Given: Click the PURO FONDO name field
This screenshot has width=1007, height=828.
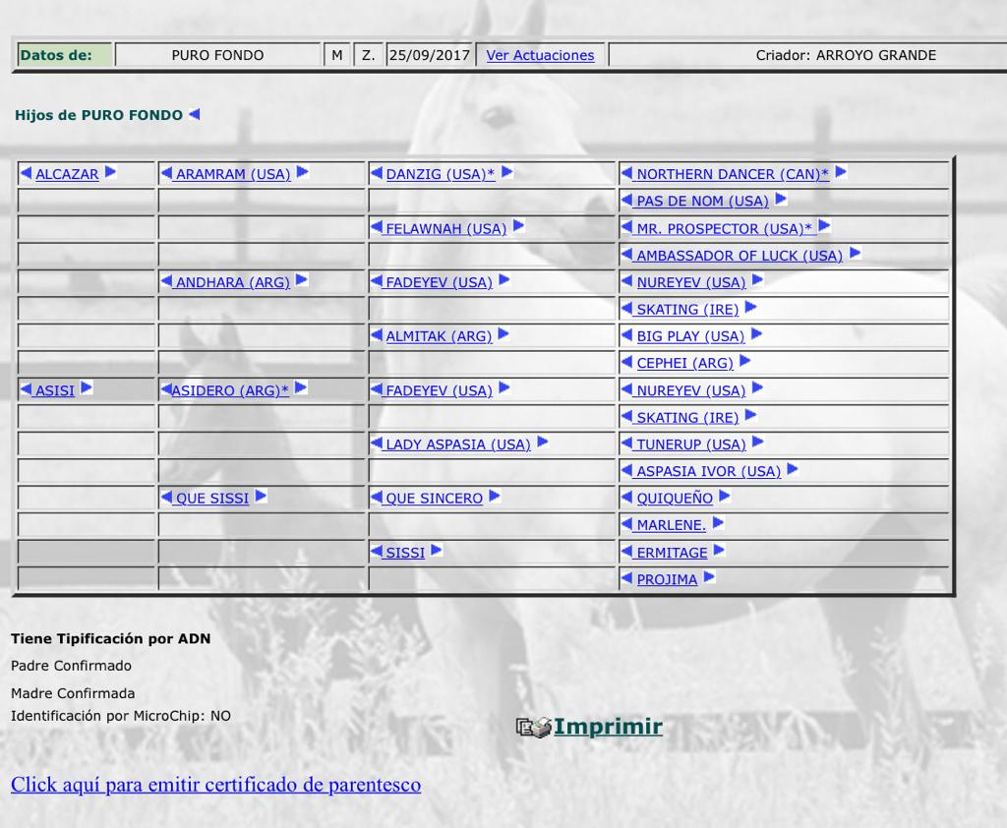Looking at the screenshot, I should click(217, 55).
